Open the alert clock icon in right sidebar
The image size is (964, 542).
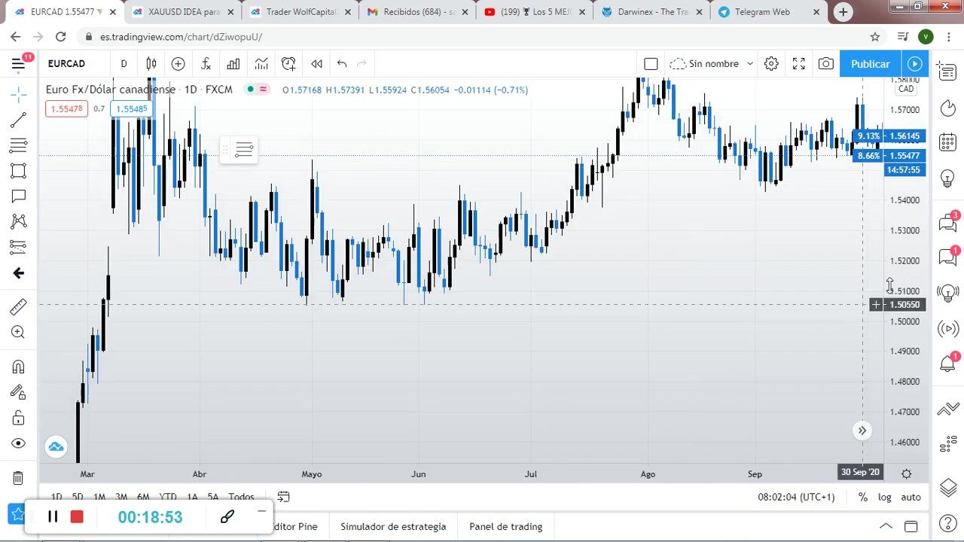947,109
